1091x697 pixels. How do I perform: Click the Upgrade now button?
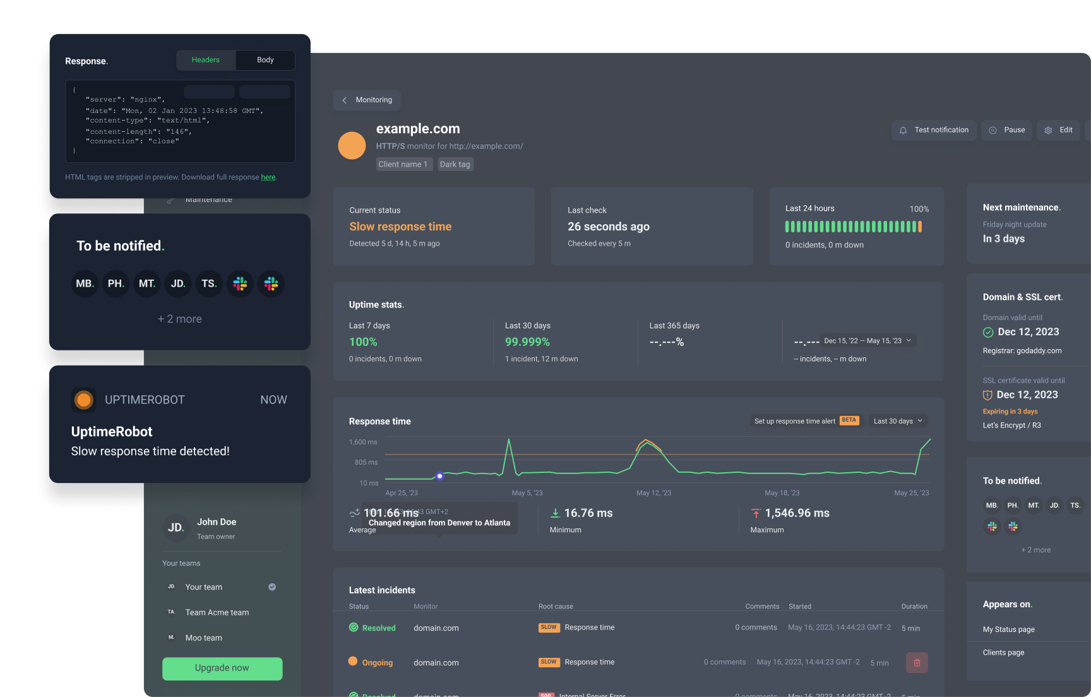(x=222, y=668)
